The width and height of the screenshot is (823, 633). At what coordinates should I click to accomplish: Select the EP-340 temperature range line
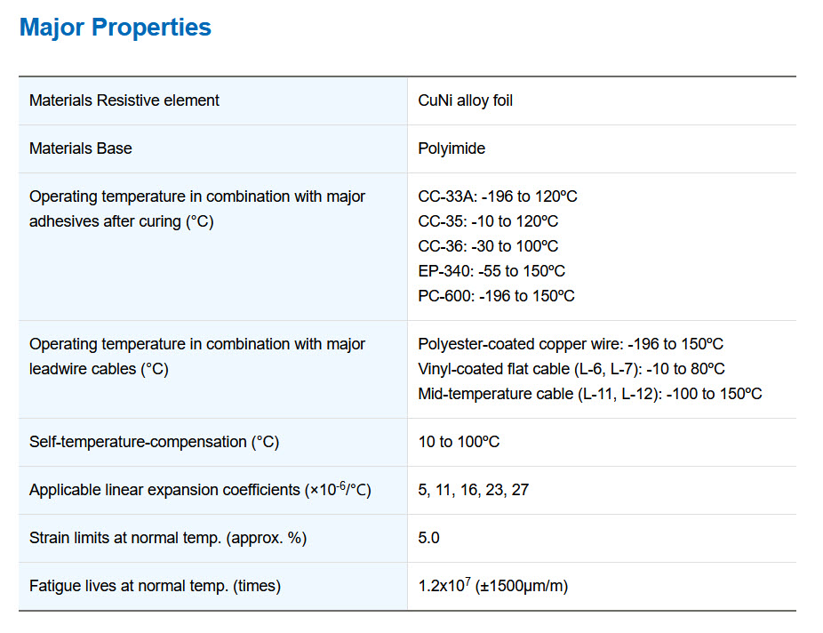[491, 271]
